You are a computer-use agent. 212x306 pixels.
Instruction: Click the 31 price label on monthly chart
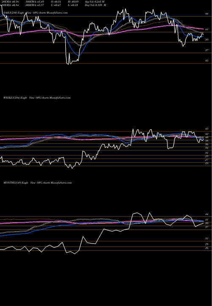207,238
